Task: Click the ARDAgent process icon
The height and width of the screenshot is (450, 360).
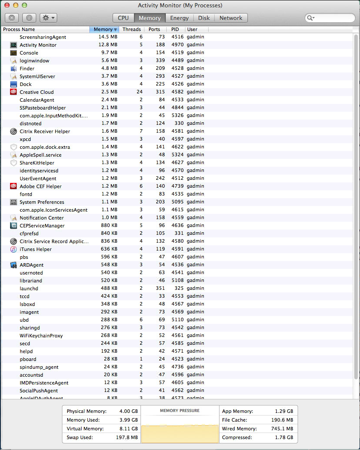Action: coord(14,265)
